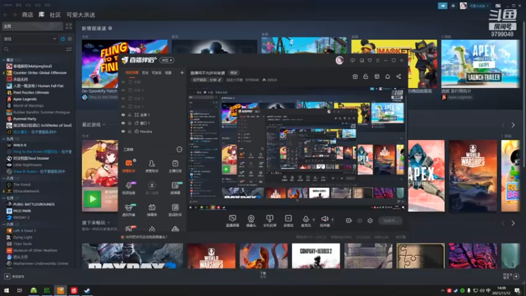Open Windows Start menu

point(7,290)
